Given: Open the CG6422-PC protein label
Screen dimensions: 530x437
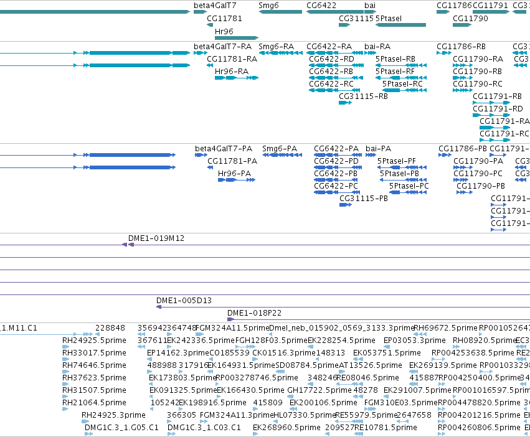Looking at the screenshot, I should click(x=336, y=187).
